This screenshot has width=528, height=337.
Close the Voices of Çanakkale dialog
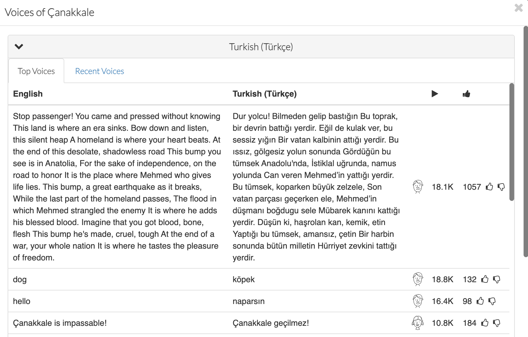519,8
